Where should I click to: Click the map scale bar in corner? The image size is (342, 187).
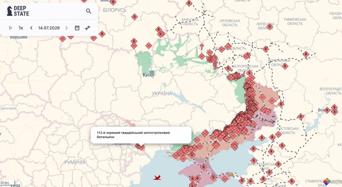[8, 183]
